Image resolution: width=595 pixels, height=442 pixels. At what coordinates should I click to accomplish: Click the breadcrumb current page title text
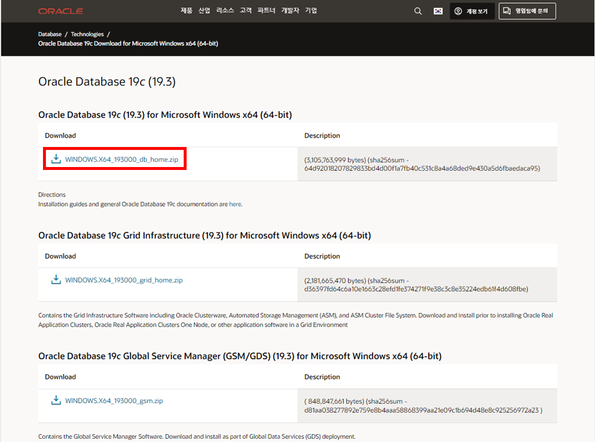(x=128, y=43)
